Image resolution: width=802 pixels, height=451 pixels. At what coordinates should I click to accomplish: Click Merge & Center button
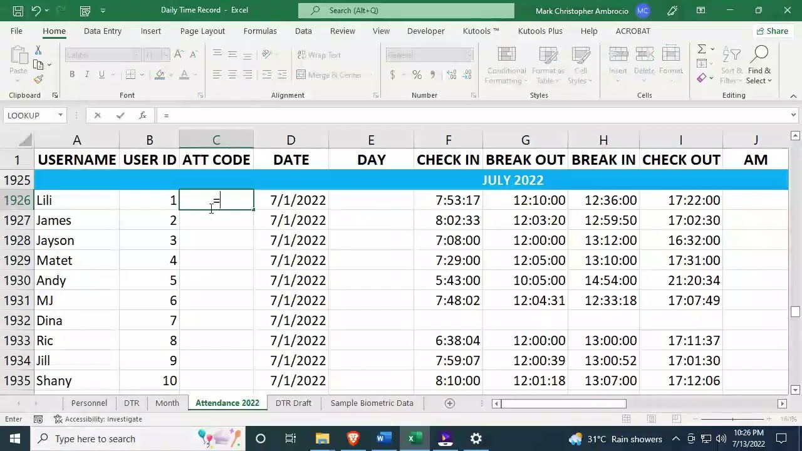329,75
